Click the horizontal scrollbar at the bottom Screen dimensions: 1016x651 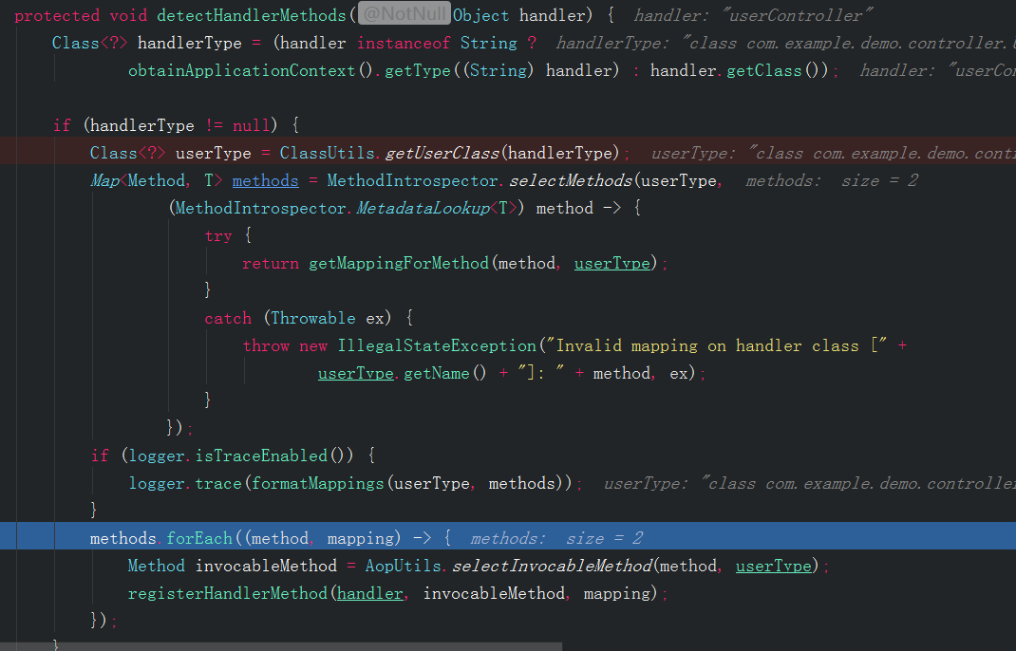pyautogui.click(x=281, y=646)
